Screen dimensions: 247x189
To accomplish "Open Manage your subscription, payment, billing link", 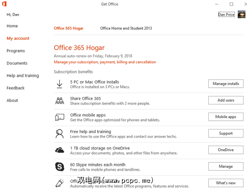I will point(105,62).
